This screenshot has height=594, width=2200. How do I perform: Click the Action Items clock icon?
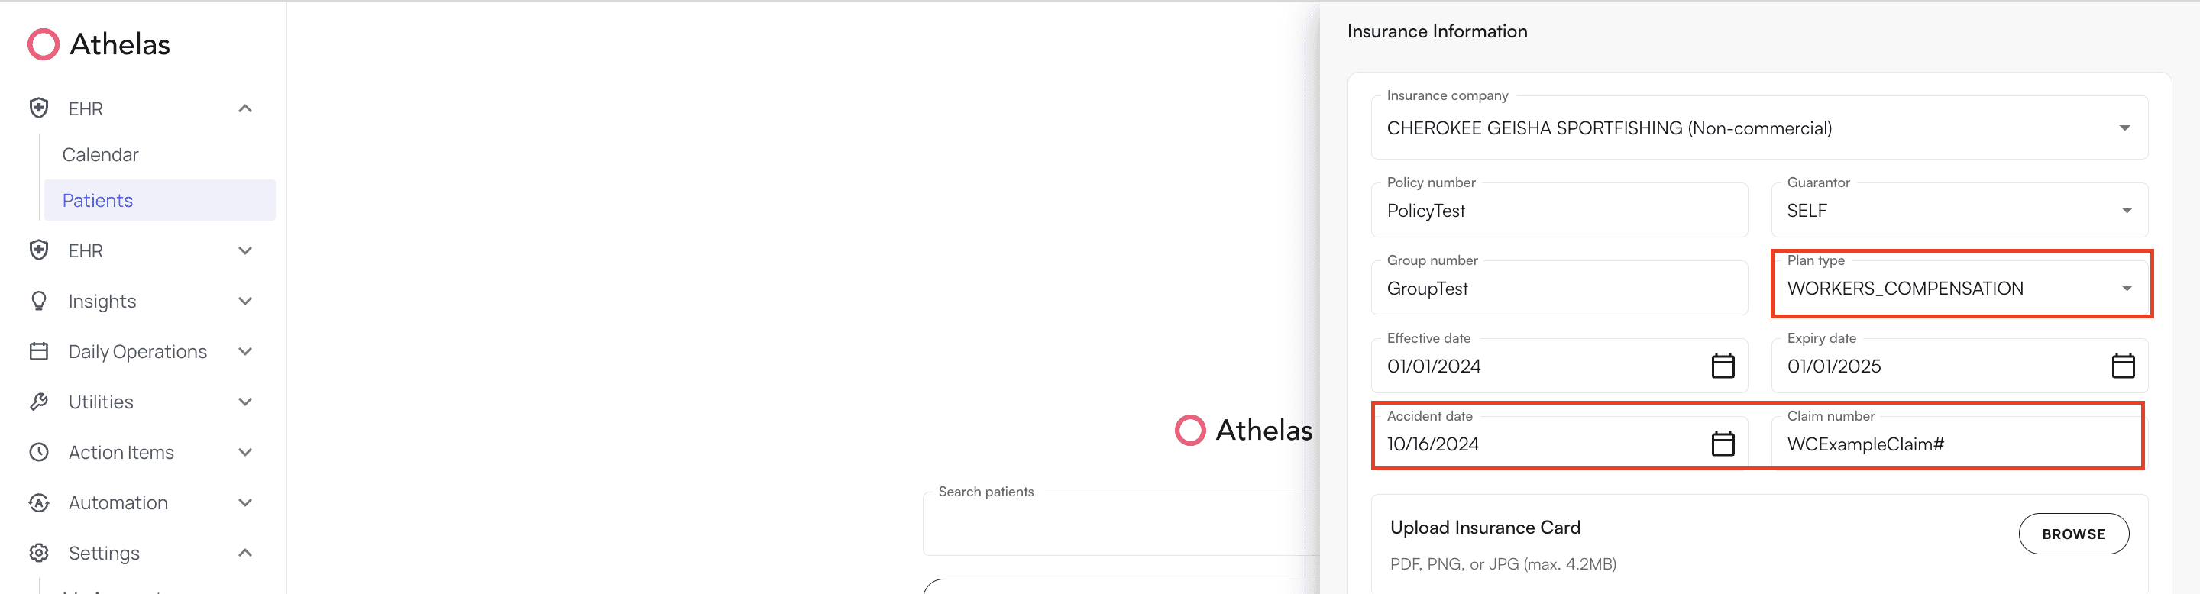(x=38, y=451)
